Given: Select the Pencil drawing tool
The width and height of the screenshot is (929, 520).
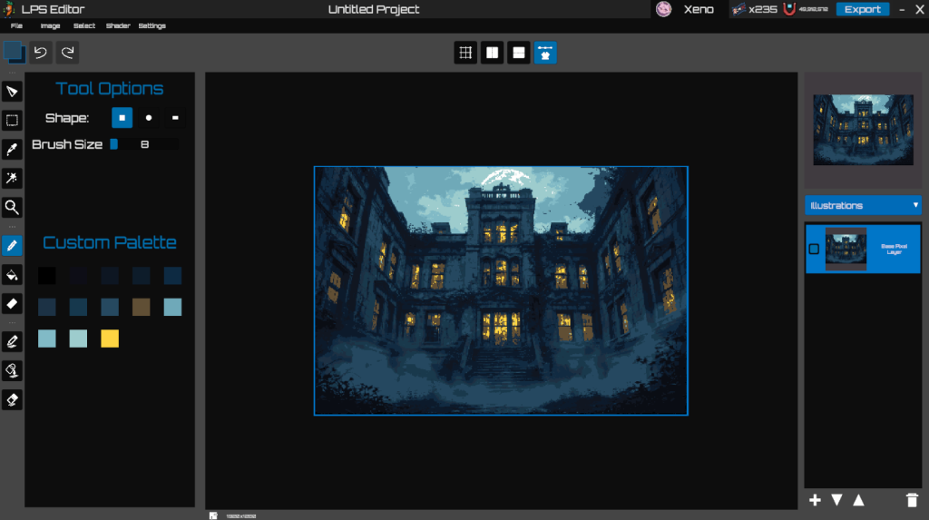Looking at the screenshot, I should pyautogui.click(x=12, y=245).
